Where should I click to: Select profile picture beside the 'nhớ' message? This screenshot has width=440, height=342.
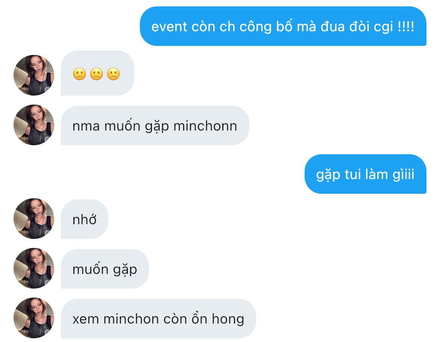pos(34,219)
